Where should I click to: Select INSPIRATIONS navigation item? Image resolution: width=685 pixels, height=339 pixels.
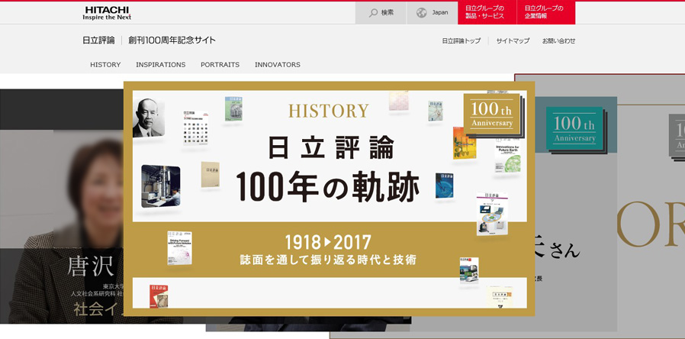tap(161, 64)
